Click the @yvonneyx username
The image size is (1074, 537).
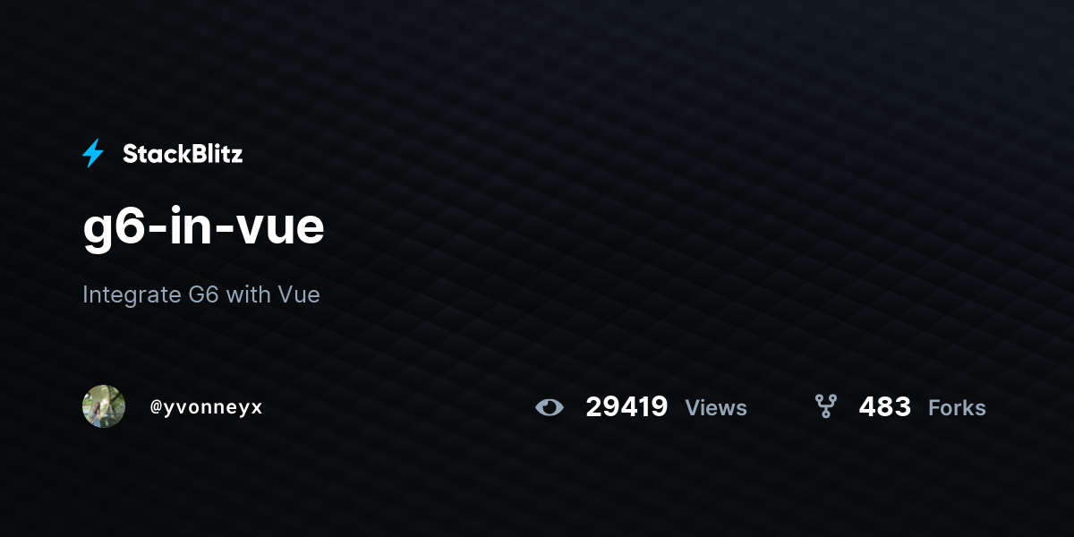click(206, 407)
